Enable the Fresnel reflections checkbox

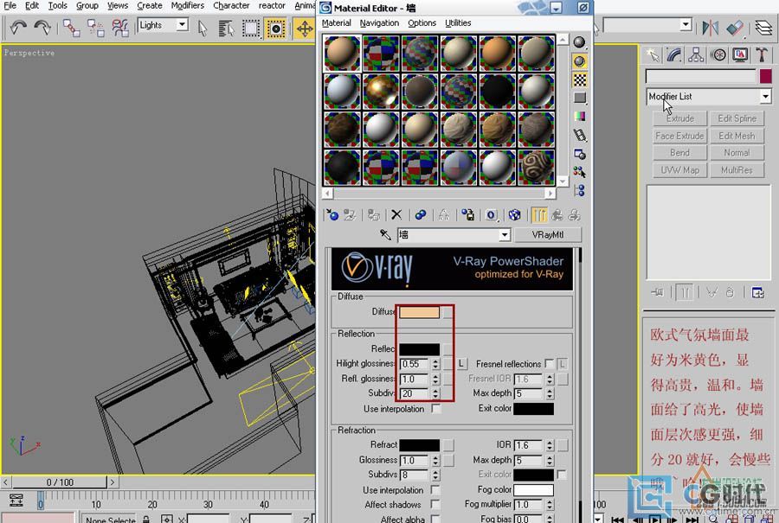[x=549, y=364]
